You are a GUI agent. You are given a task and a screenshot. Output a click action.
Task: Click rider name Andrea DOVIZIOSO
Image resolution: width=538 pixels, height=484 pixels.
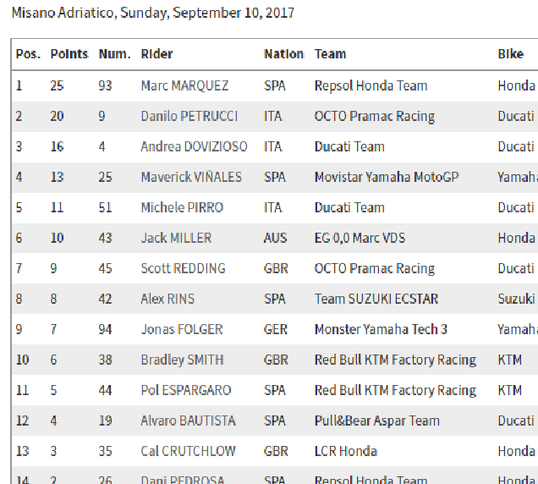pos(194,146)
